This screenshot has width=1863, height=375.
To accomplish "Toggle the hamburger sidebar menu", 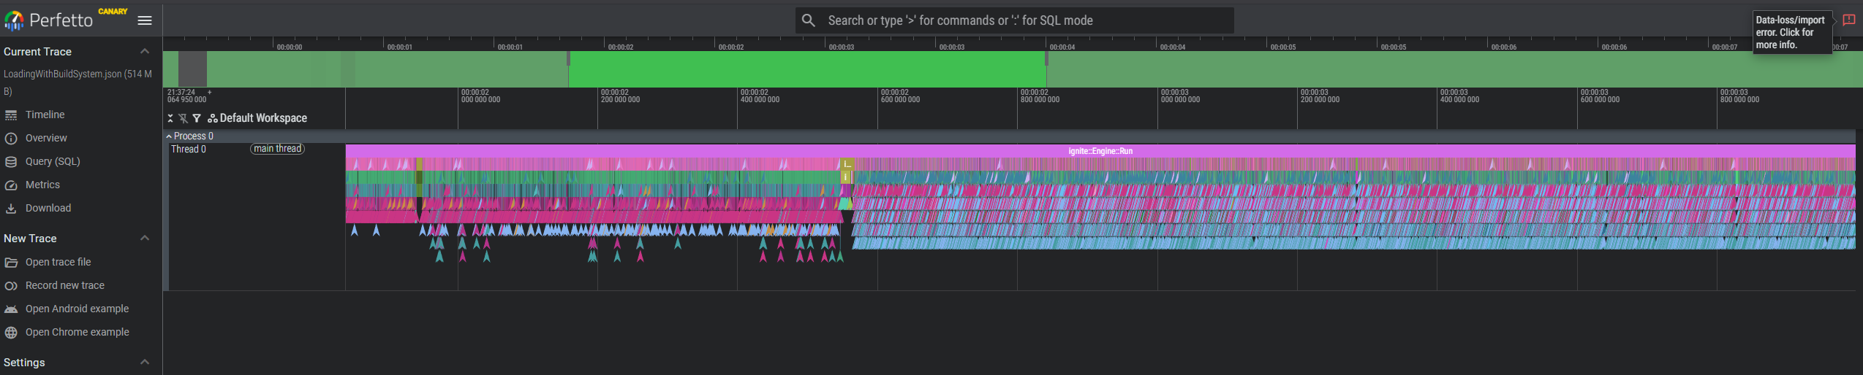I will coord(145,20).
